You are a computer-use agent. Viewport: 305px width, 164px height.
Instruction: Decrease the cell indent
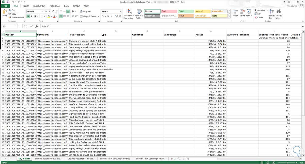[73, 16]
